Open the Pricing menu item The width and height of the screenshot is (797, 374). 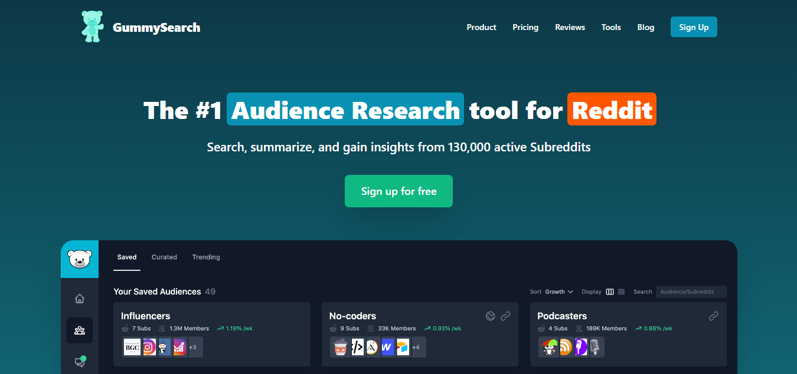point(525,27)
